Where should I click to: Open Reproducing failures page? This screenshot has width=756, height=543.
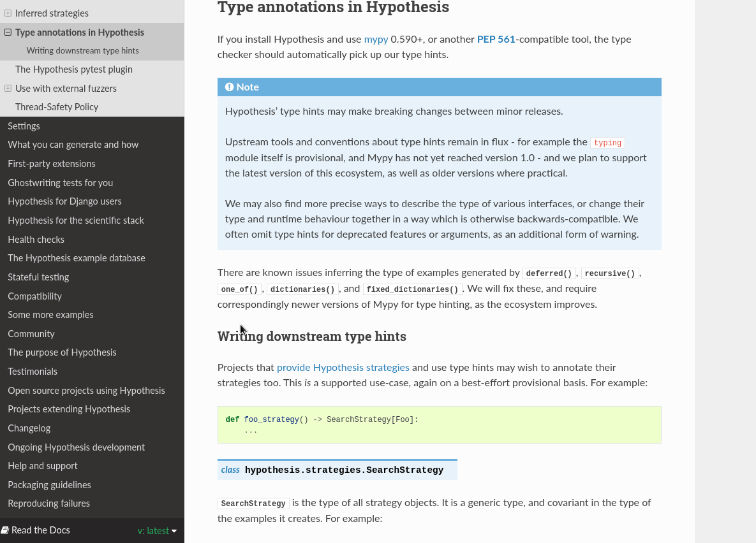pos(48,503)
